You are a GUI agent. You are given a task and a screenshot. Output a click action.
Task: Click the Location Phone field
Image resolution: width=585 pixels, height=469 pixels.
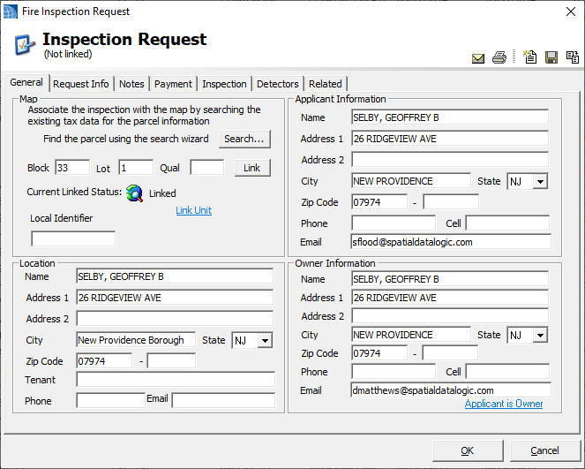coord(110,401)
